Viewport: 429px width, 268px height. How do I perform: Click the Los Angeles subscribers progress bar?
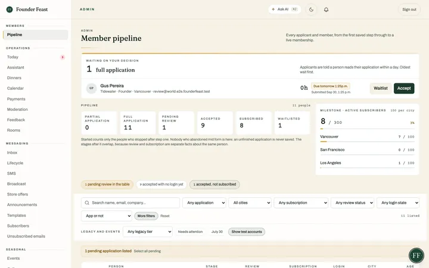(x=367, y=167)
